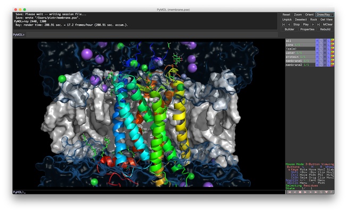This screenshot has width=347, height=212.
Task: Click the skip-to-end icon in bottom playback bar
Action: [316, 192]
